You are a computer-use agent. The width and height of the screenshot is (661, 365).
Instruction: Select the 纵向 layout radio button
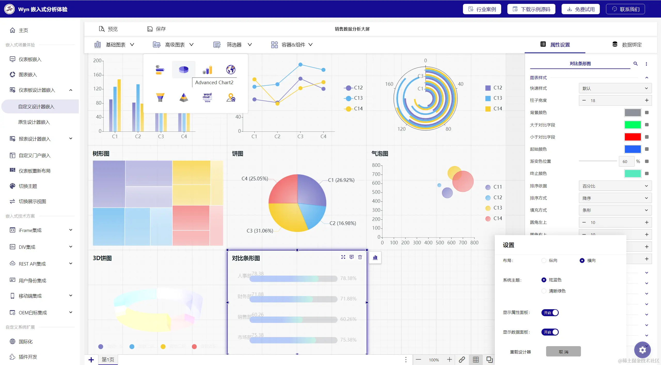pos(544,260)
